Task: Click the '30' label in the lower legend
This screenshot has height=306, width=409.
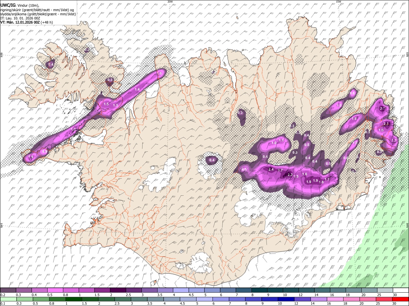Action: (395, 304)
